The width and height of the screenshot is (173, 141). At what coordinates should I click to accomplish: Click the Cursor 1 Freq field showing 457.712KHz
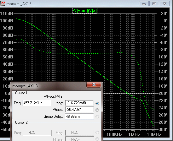37,103
